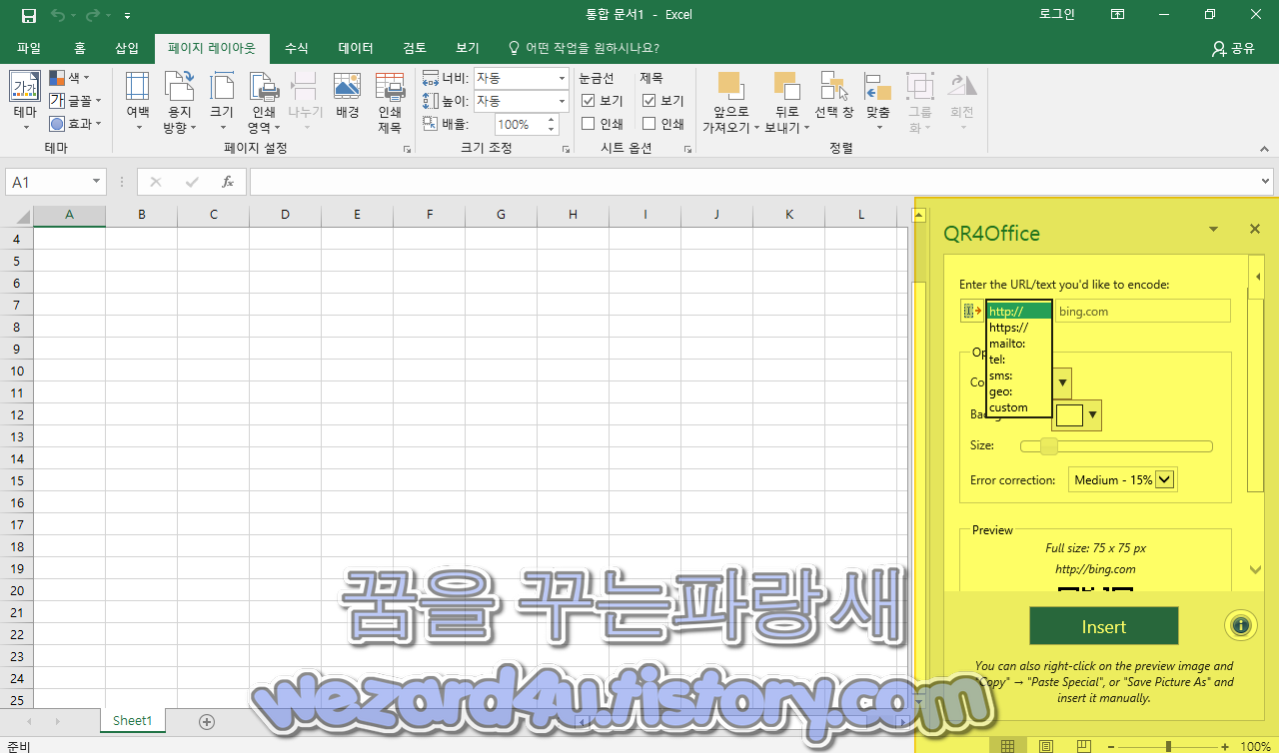
Task: Click Send Backward (뒤로 보내기) icon
Action: 786,87
